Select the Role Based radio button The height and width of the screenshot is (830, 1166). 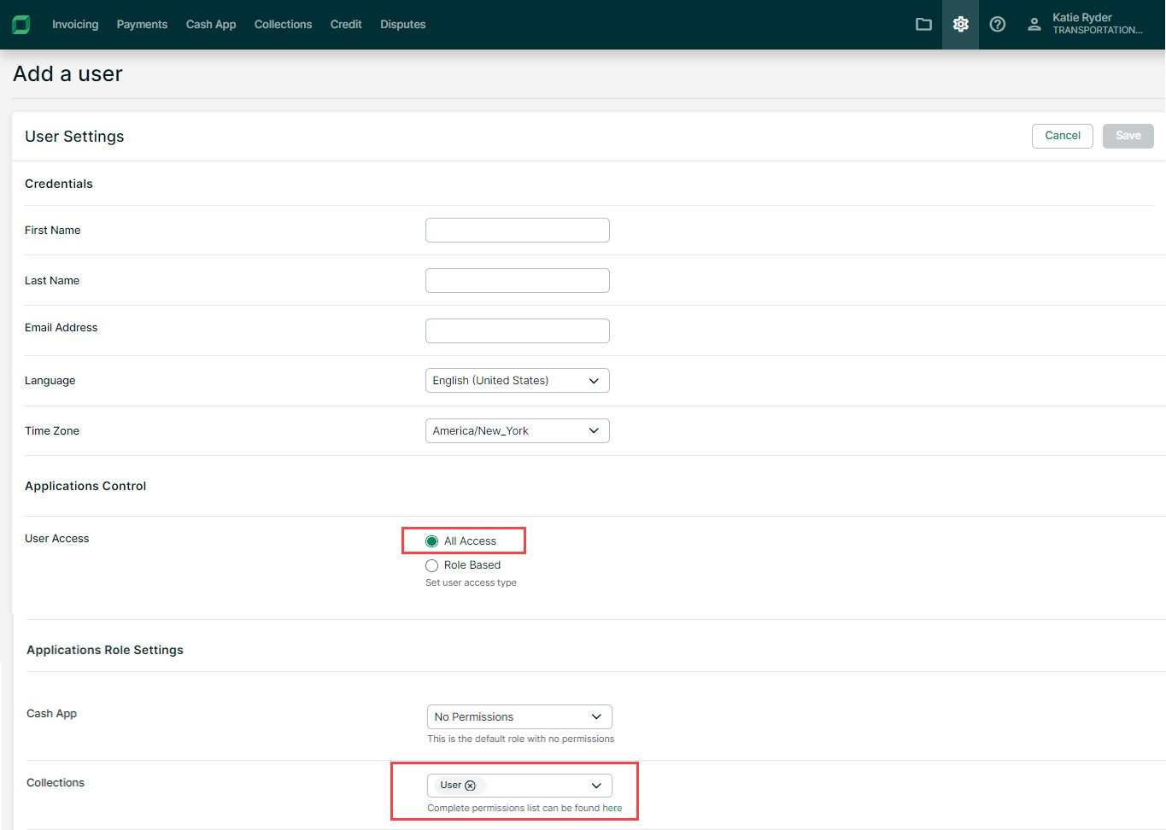pos(432,565)
